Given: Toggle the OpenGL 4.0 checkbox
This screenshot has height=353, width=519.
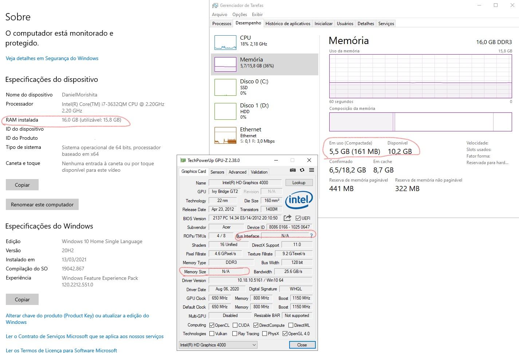Looking at the screenshot, I should coord(285,334).
